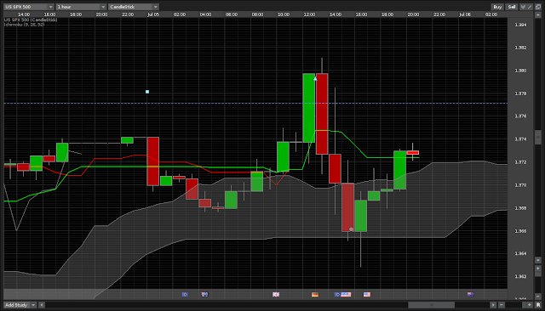Click the Germany flag economic event marker

pos(315,294)
